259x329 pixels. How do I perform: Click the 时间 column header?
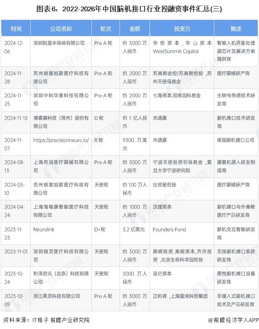(16, 29)
